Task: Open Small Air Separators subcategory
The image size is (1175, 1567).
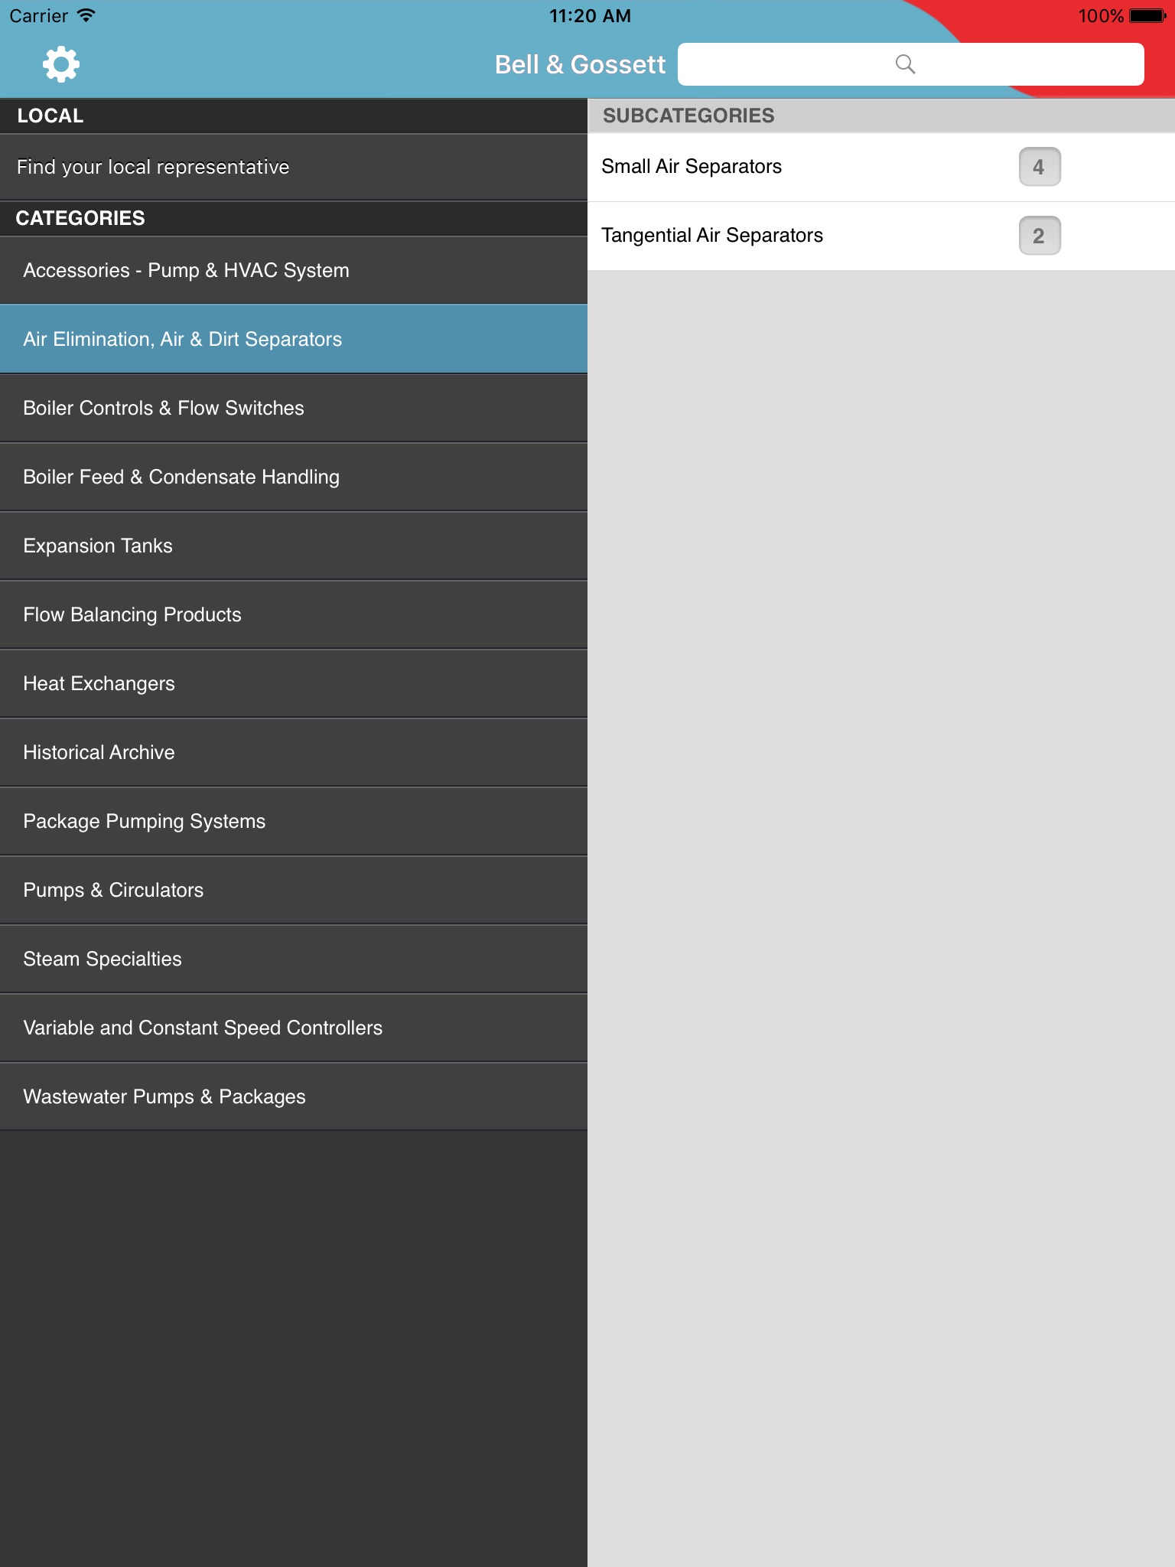Action: pyautogui.click(x=881, y=167)
